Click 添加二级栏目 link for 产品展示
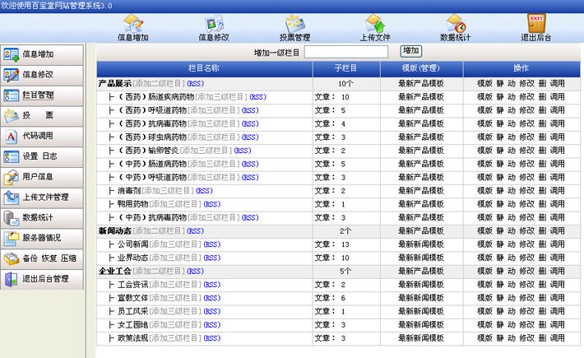This screenshot has width=584, height=358. point(159,84)
